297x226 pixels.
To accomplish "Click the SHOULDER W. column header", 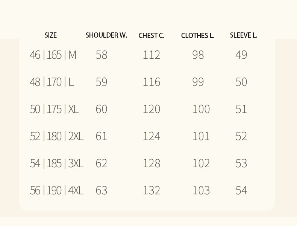I will (106, 35).
